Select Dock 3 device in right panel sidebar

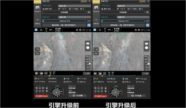[96, 9]
